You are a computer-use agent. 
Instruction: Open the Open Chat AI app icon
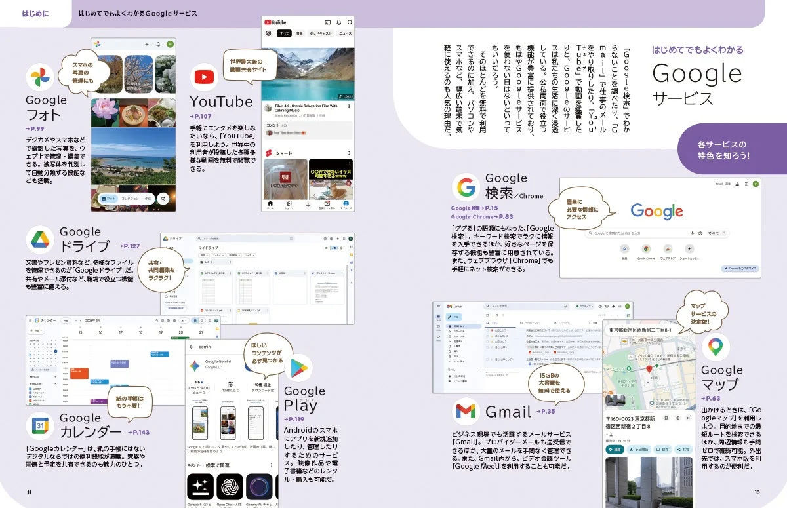[x=230, y=486]
